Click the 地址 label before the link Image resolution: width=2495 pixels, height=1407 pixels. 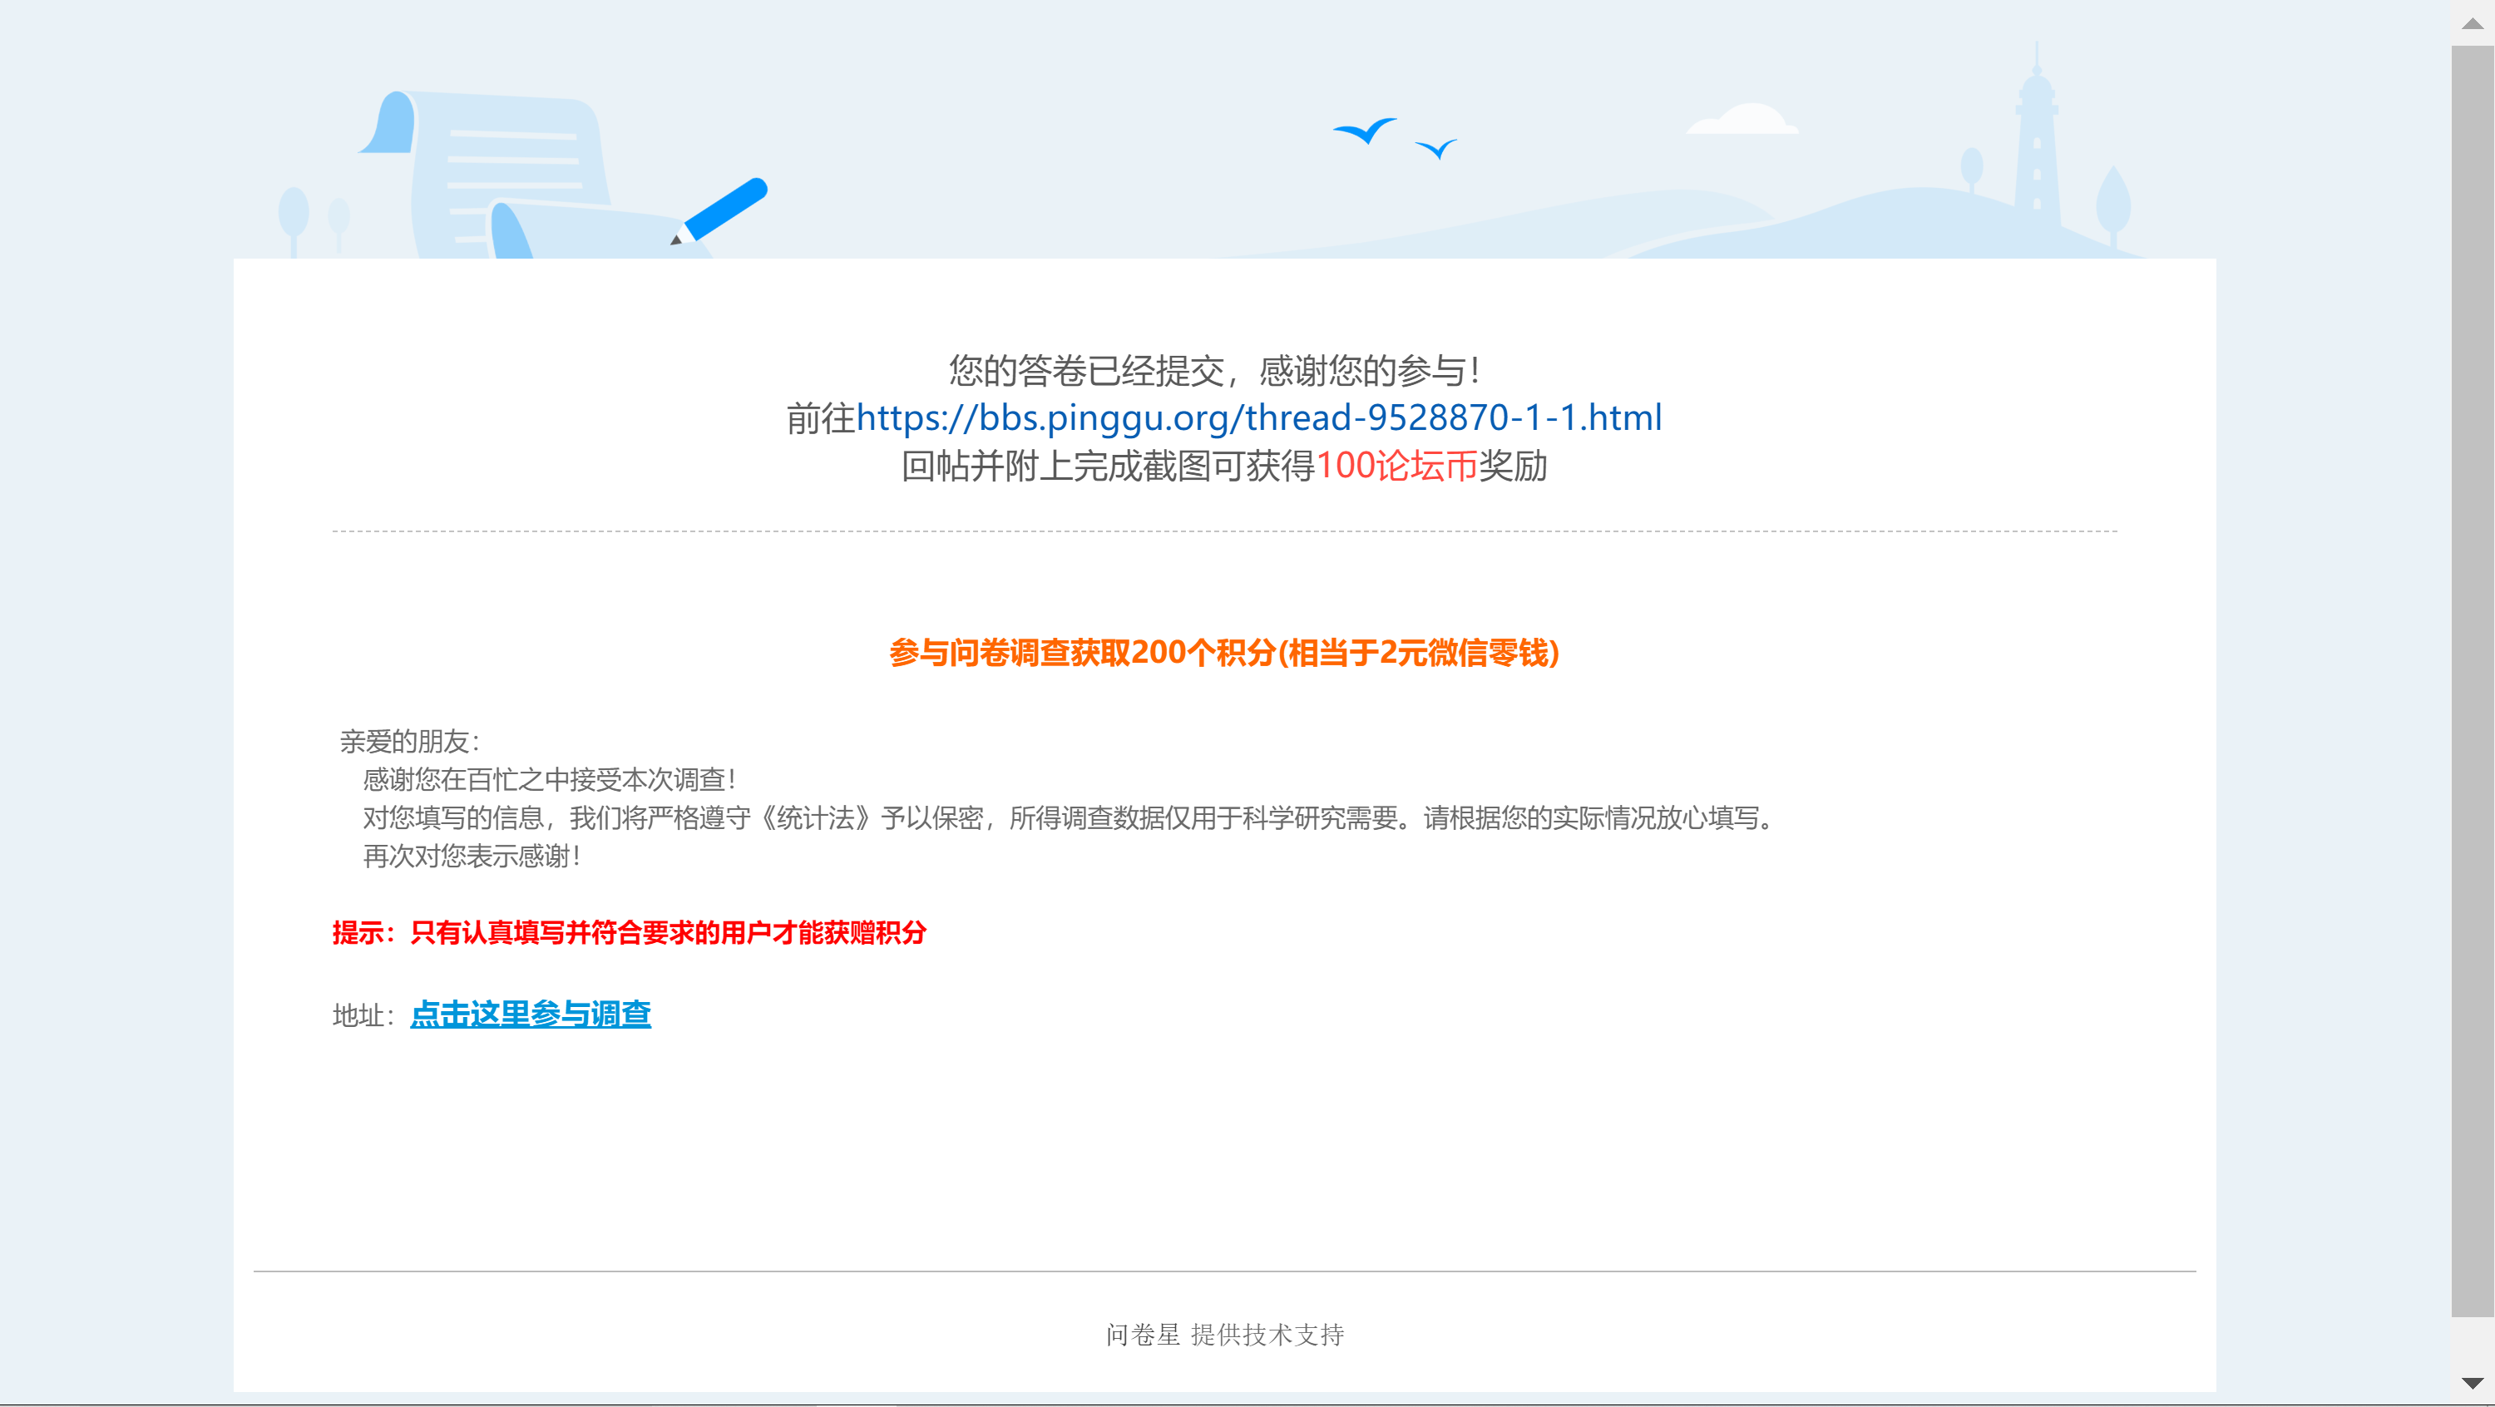(361, 1015)
